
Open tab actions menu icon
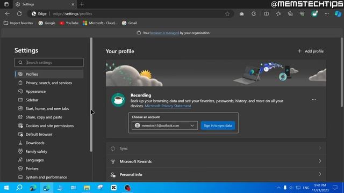click(6, 4)
